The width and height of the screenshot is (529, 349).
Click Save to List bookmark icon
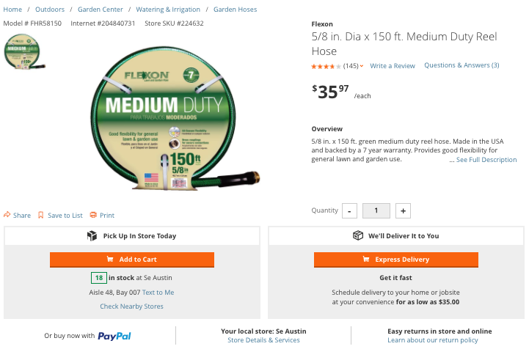41,216
